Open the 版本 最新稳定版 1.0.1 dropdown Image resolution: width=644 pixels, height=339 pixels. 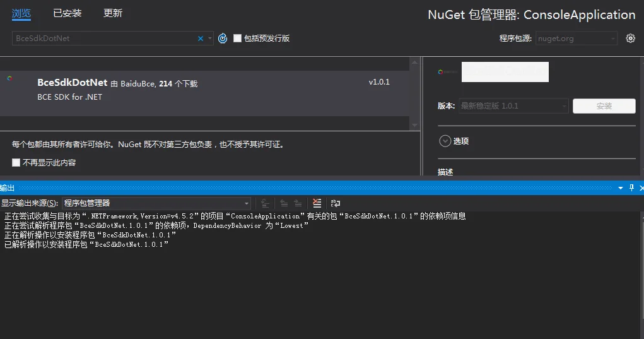513,106
